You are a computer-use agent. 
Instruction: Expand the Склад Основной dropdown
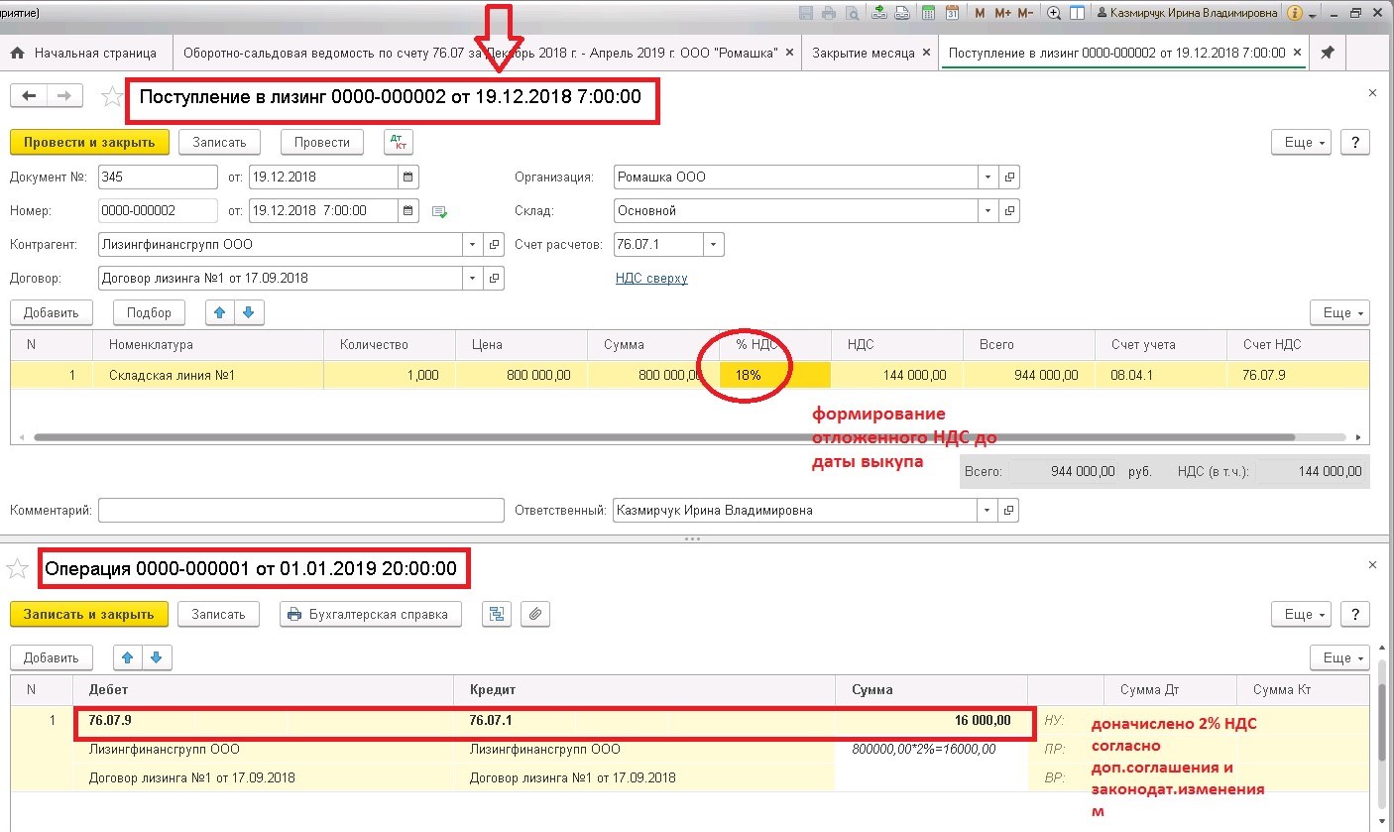987,210
